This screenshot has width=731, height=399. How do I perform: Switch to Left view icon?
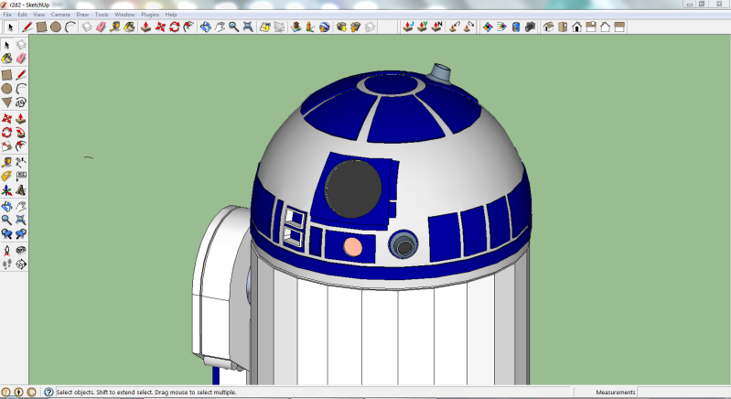pos(619,27)
